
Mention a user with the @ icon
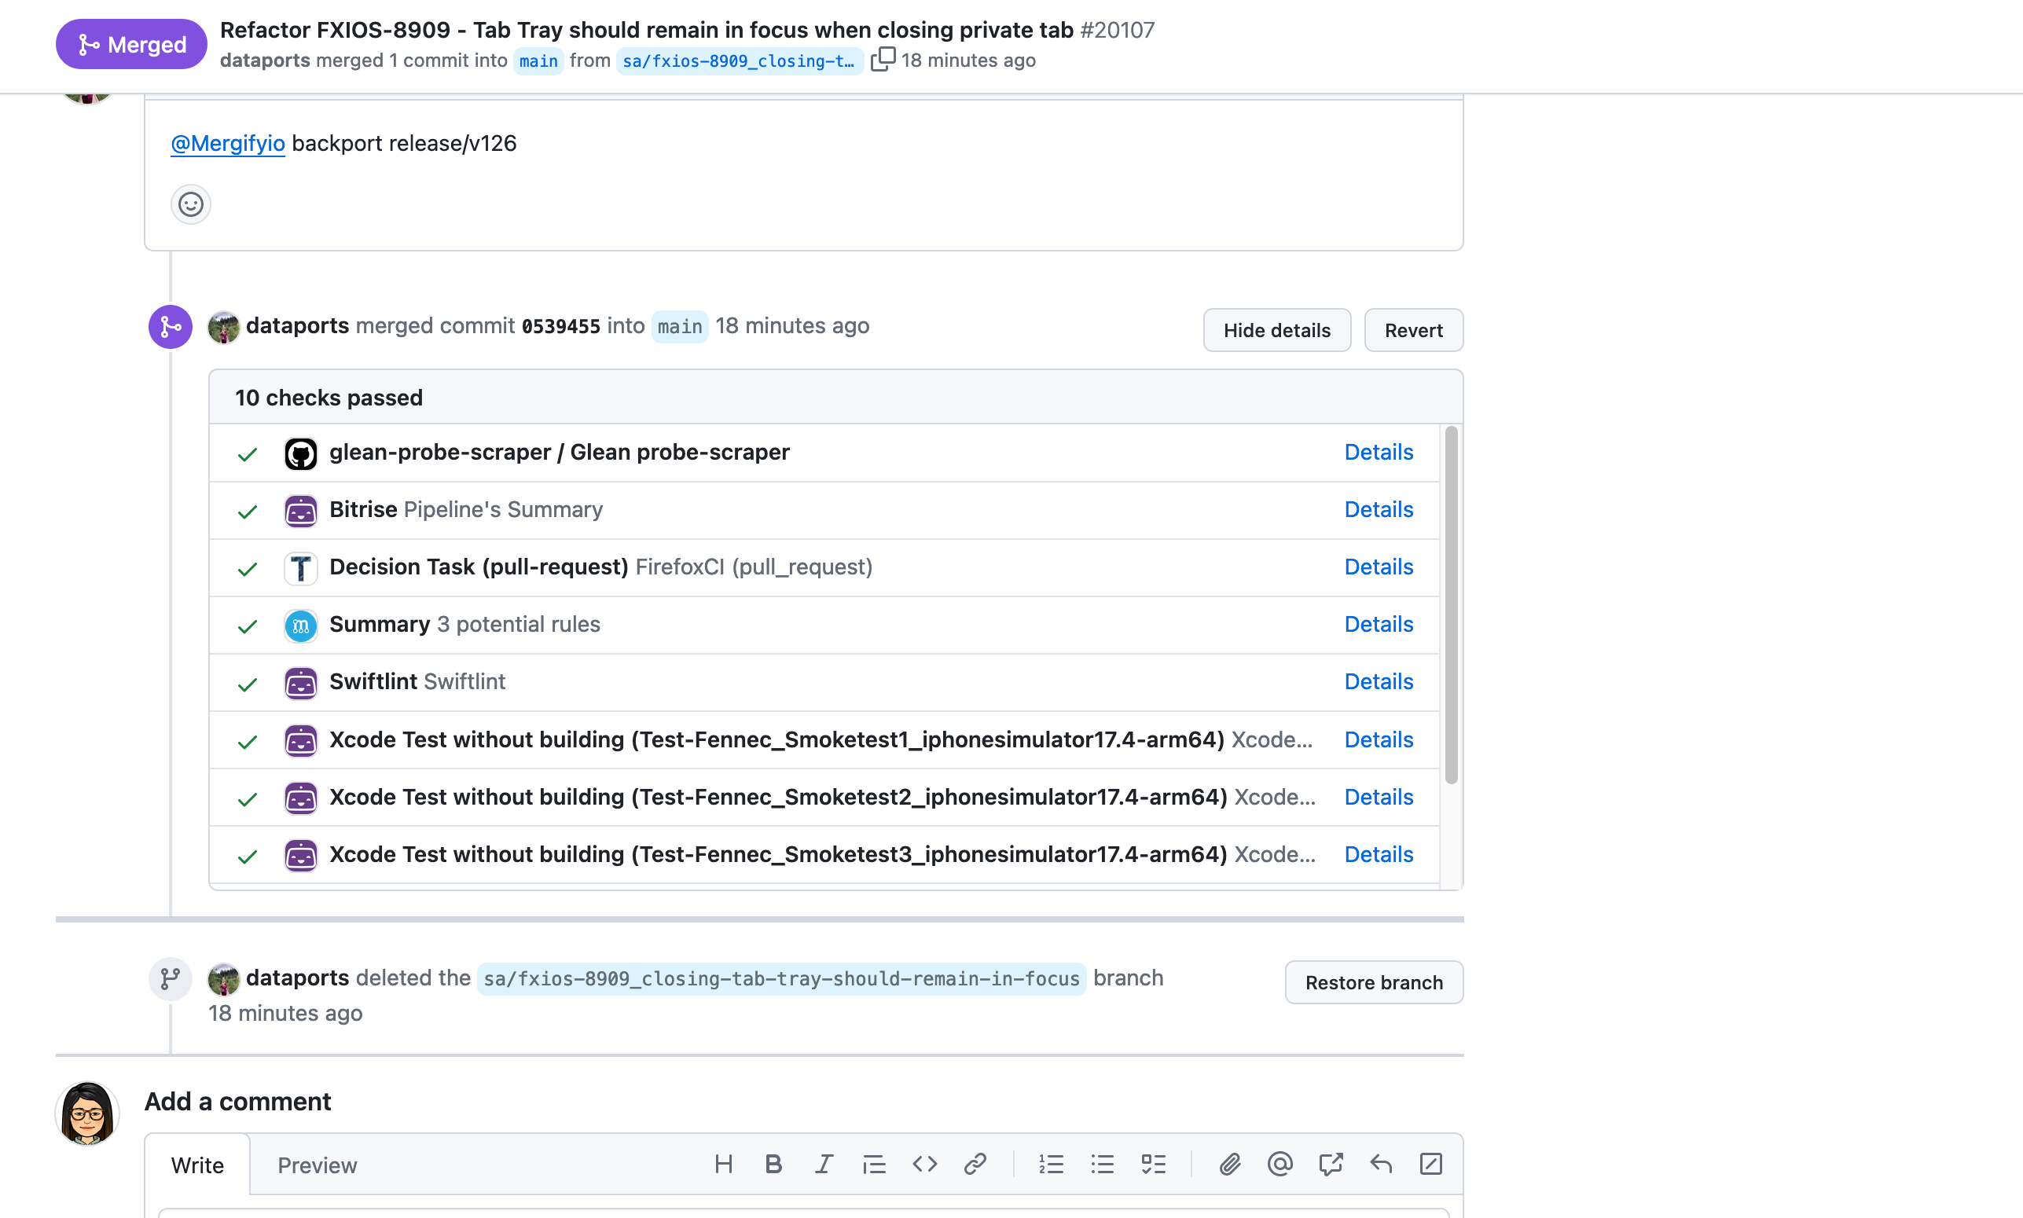click(x=1279, y=1164)
